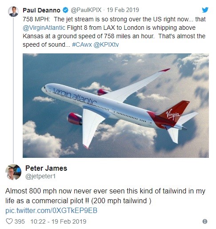
Task: Open Paul Deanno's profile picture
Action: 13,12
